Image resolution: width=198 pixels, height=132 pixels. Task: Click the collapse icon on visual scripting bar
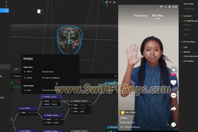(x=116, y=76)
